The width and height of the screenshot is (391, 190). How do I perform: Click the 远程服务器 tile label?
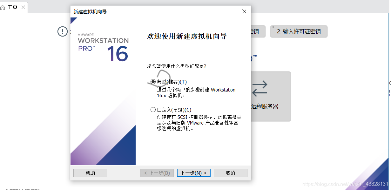point(265,106)
